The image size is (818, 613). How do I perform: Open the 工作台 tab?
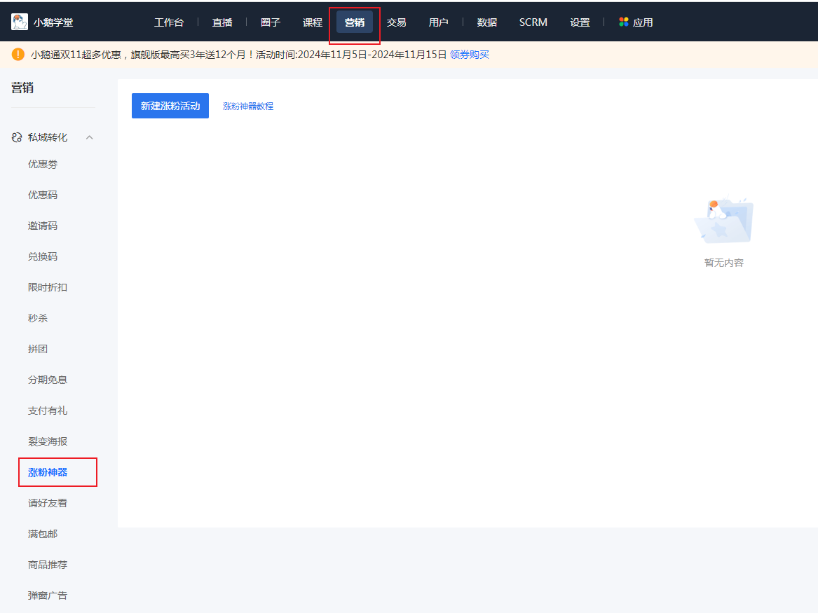[169, 22]
